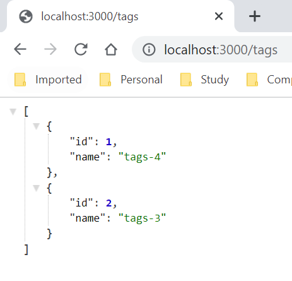Viewport: 292px width, 281px height.
Task: Click the cut-off Comp bookmarks folder icon
Action: pos(252,80)
